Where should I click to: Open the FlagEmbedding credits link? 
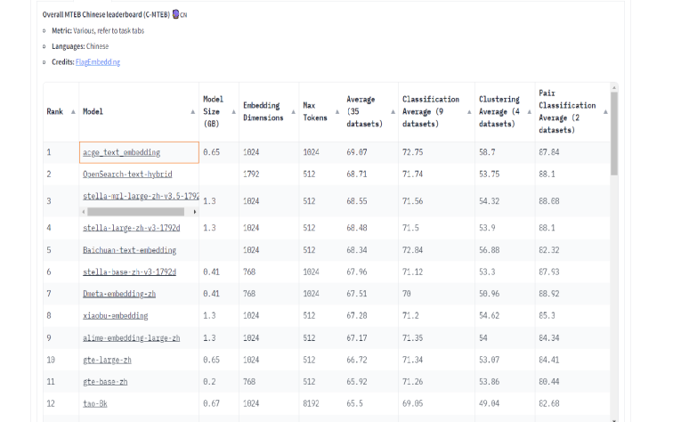click(98, 62)
